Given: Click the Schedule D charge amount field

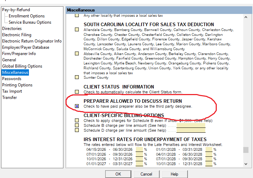Looking at the screenshot, I should click(190, 130).
